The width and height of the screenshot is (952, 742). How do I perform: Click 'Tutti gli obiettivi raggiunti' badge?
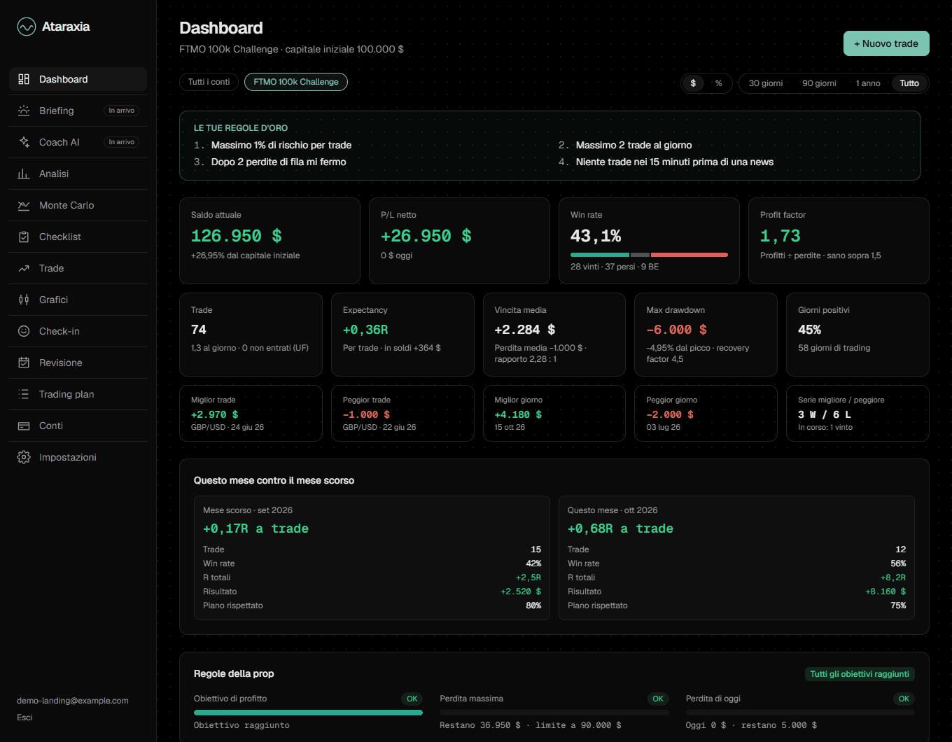click(860, 674)
